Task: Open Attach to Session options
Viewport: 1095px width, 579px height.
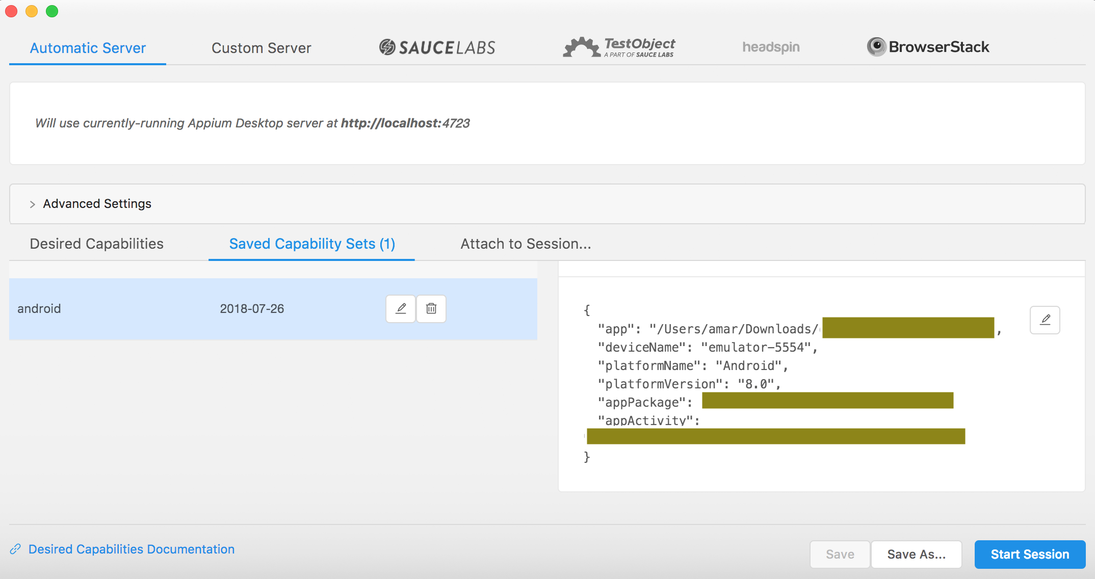Action: [x=526, y=244]
